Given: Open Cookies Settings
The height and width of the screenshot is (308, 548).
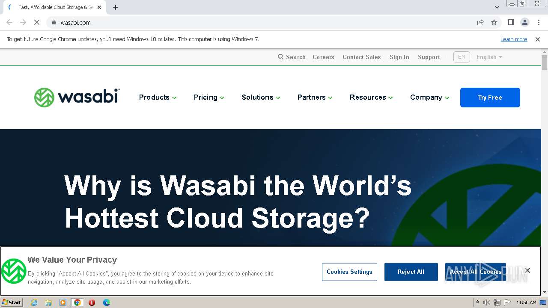Looking at the screenshot, I should click(349, 272).
